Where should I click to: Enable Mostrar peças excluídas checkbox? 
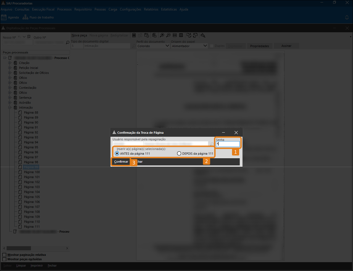coord(4,259)
